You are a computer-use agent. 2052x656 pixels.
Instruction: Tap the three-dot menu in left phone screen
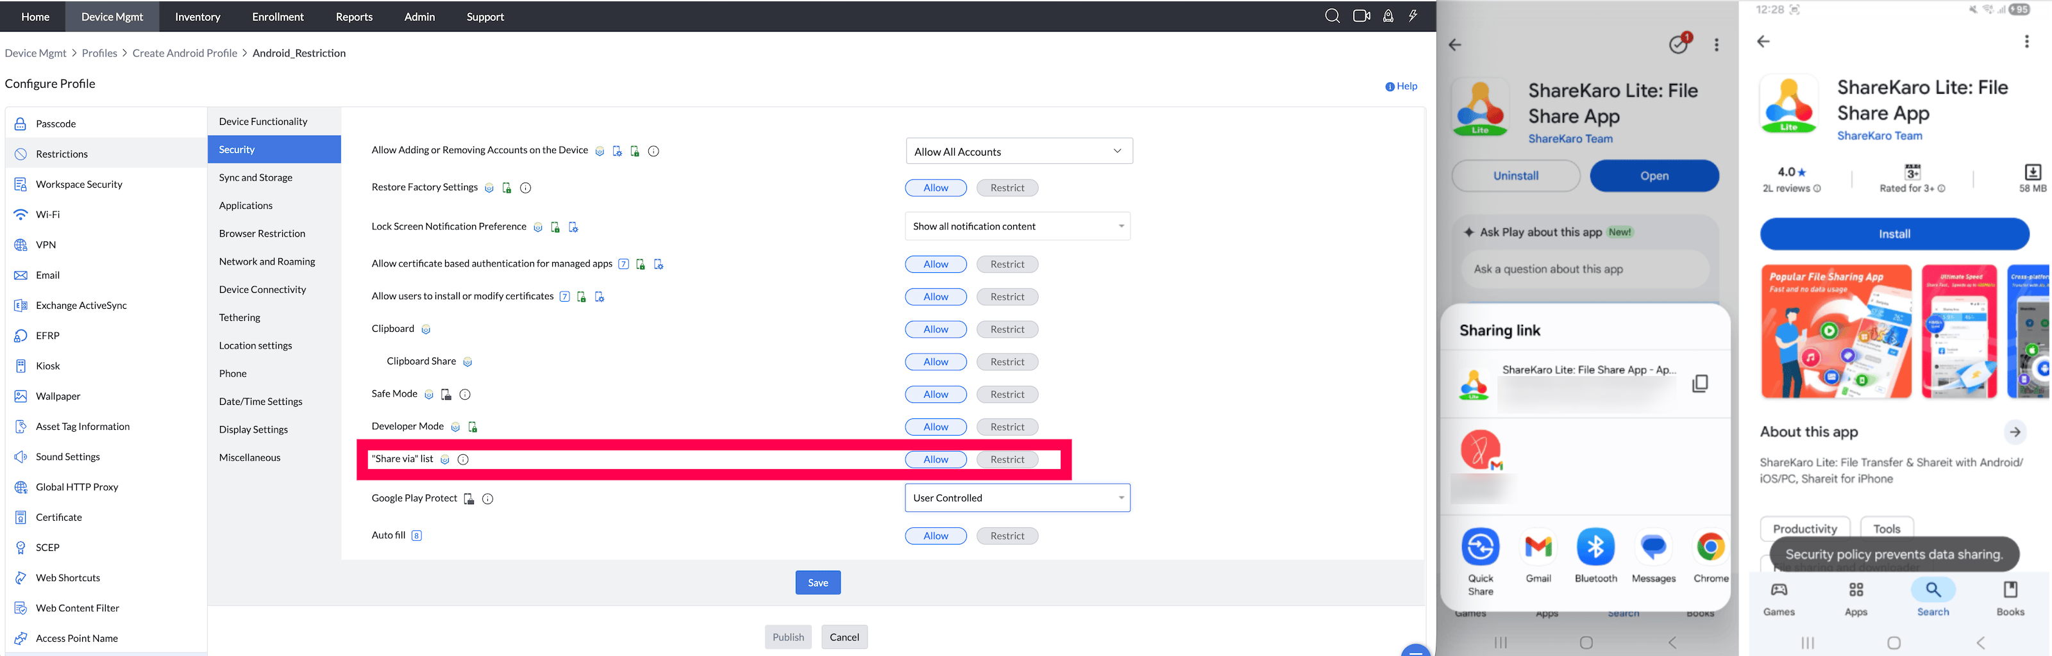coord(1717,45)
